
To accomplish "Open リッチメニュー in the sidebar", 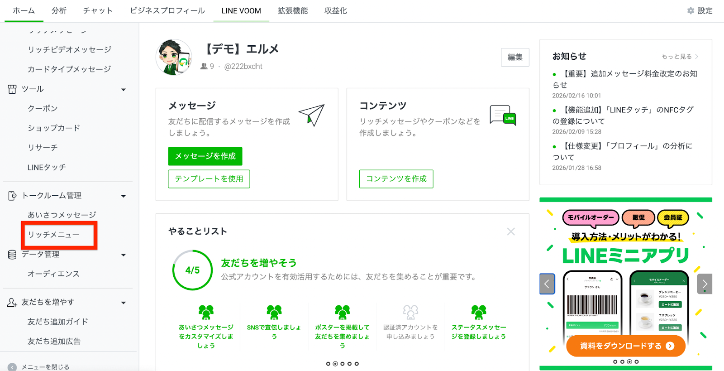I will point(54,235).
